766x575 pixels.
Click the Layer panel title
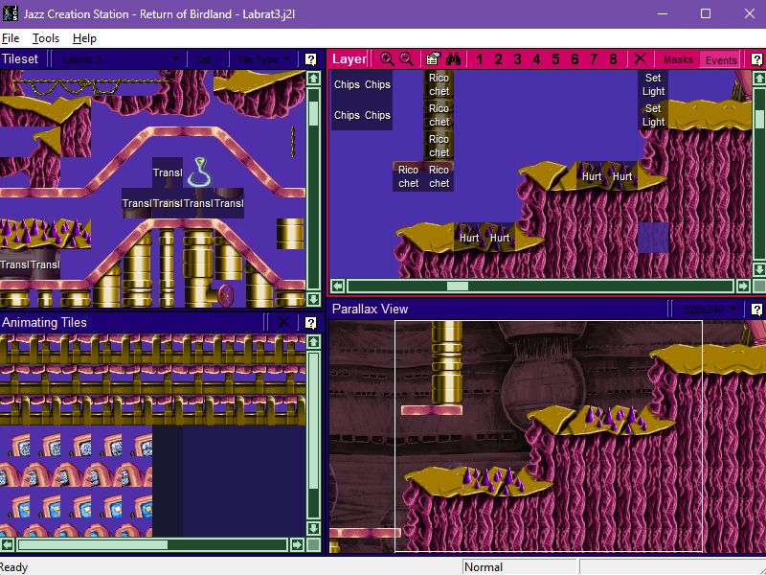349,59
